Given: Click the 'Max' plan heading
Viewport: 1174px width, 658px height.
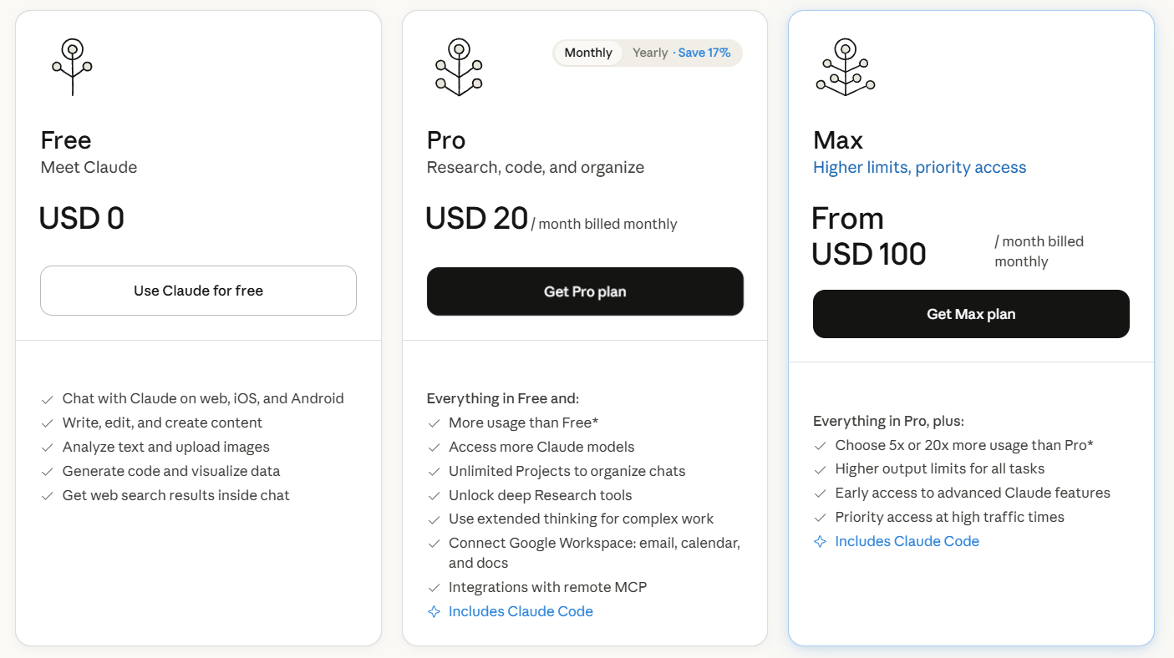Looking at the screenshot, I should coord(838,140).
